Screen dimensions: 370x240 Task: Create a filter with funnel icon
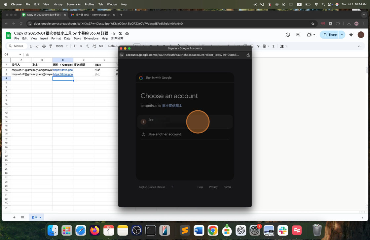[x=258, y=46]
